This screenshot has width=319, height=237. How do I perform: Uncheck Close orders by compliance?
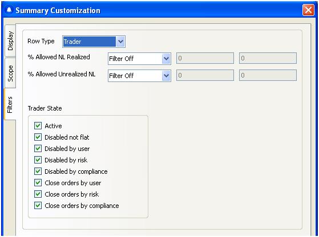(x=38, y=205)
